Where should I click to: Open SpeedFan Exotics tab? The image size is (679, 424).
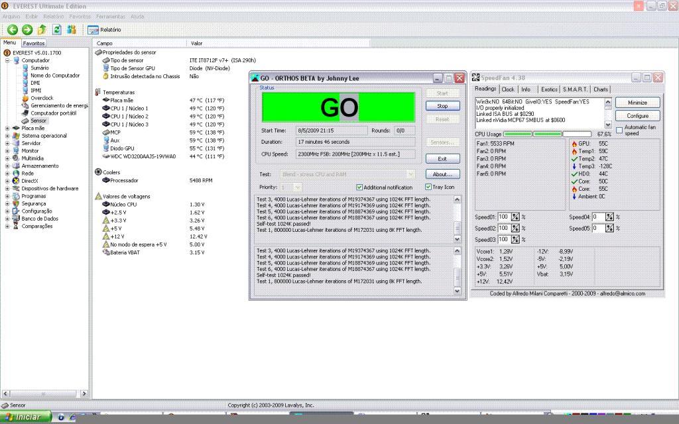coord(549,89)
